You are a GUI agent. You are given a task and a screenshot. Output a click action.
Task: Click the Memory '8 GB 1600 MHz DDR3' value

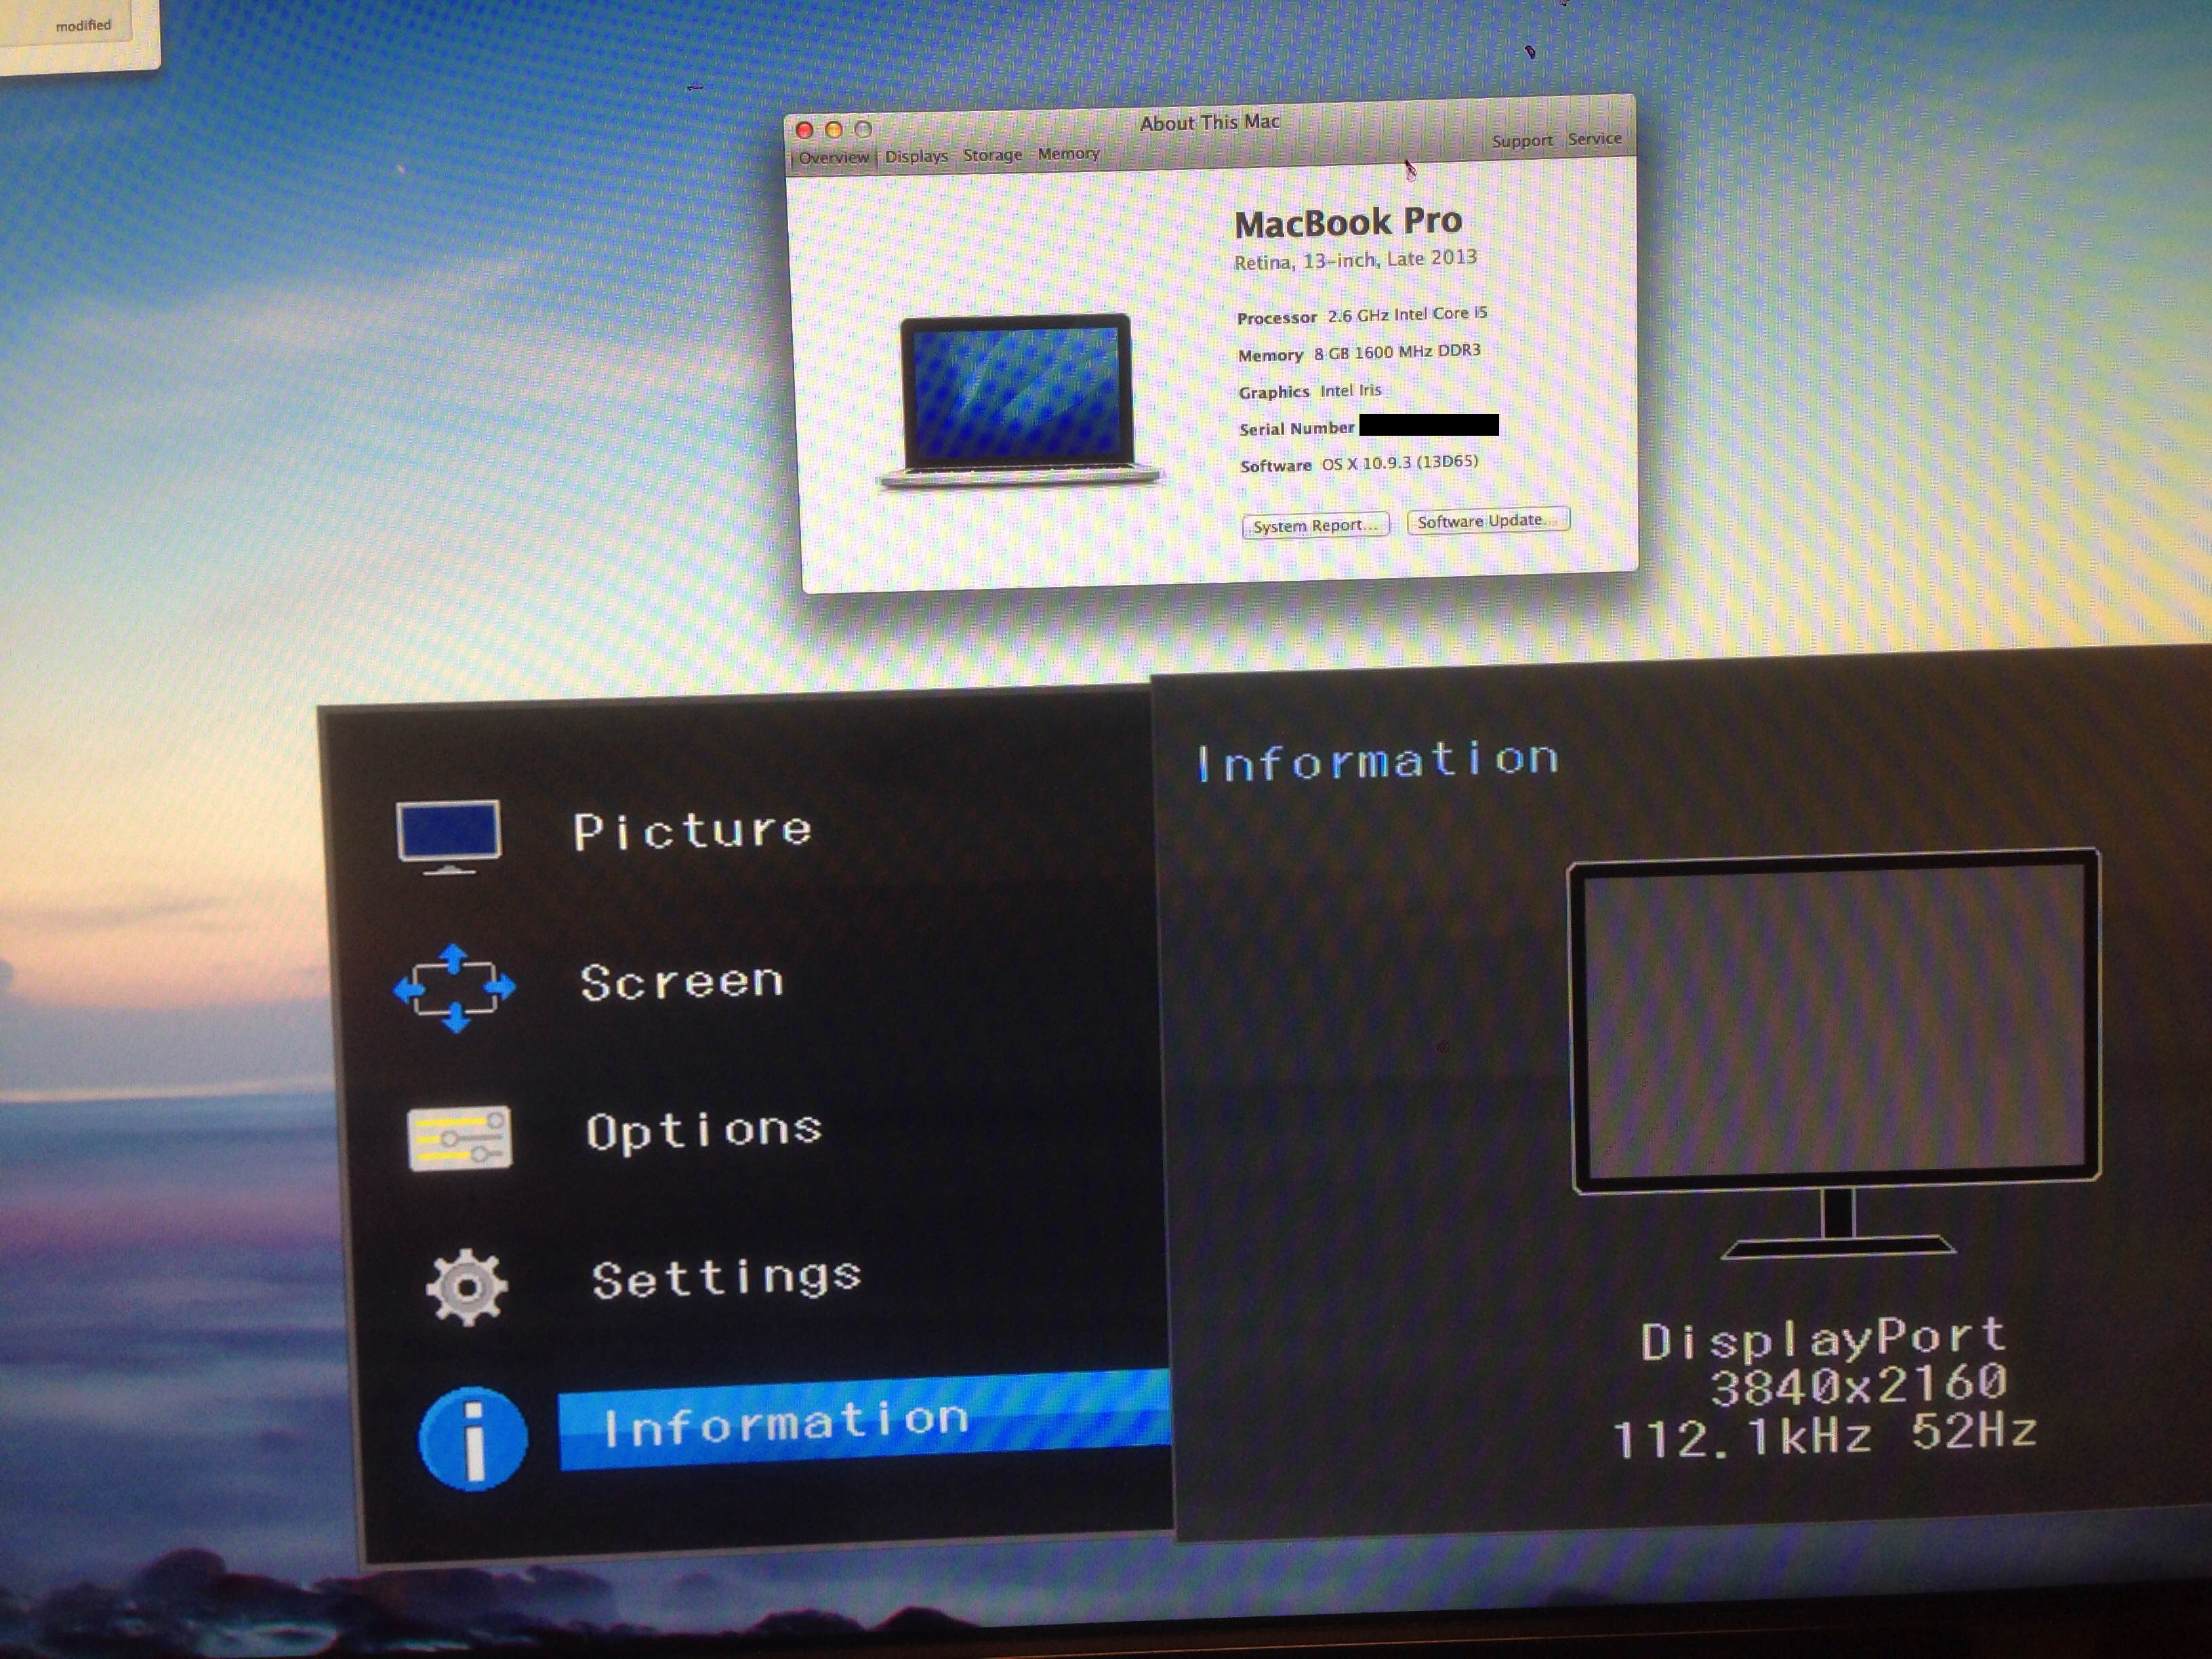click(1397, 352)
